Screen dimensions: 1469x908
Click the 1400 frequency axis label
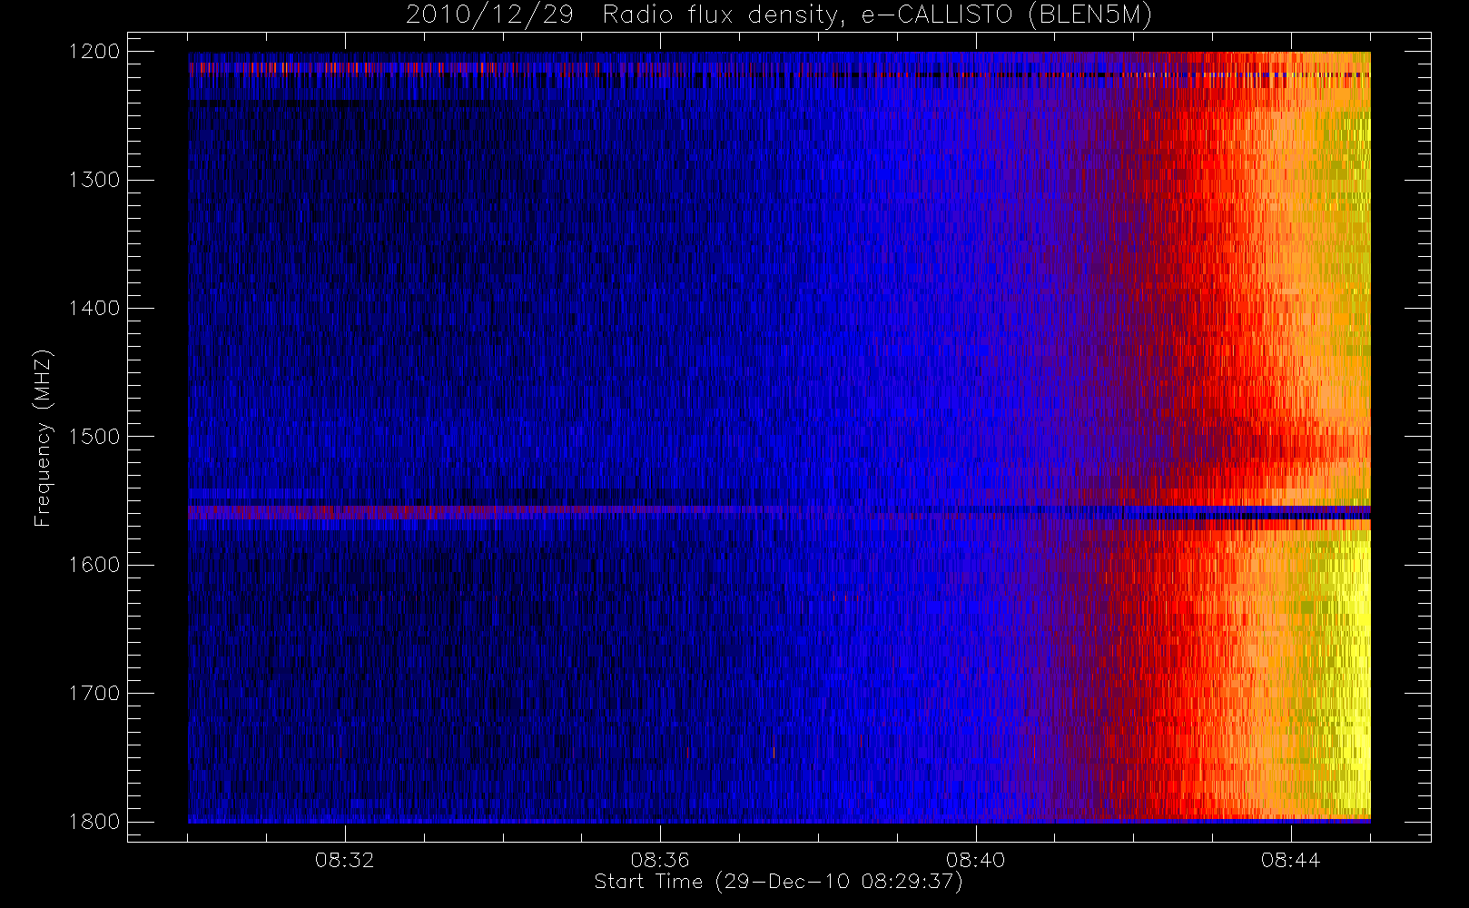tap(94, 308)
